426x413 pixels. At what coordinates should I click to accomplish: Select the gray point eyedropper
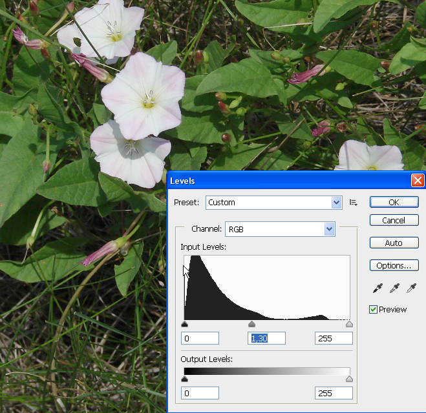tap(394, 288)
